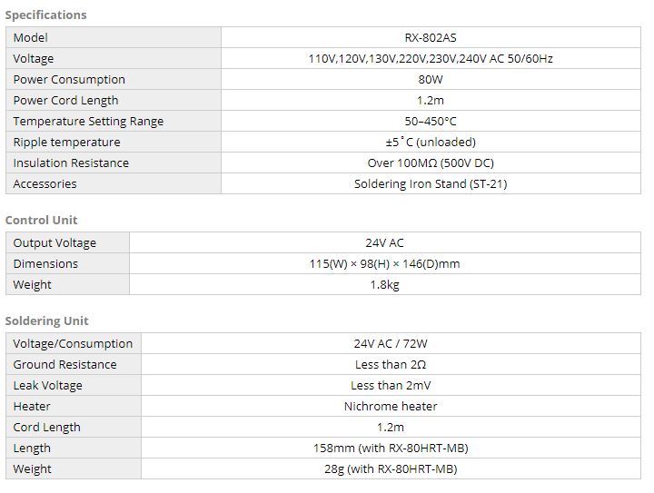Click the 28g soldering unit weight value
Image resolution: width=654 pixels, height=493 pixels.
(391, 469)
